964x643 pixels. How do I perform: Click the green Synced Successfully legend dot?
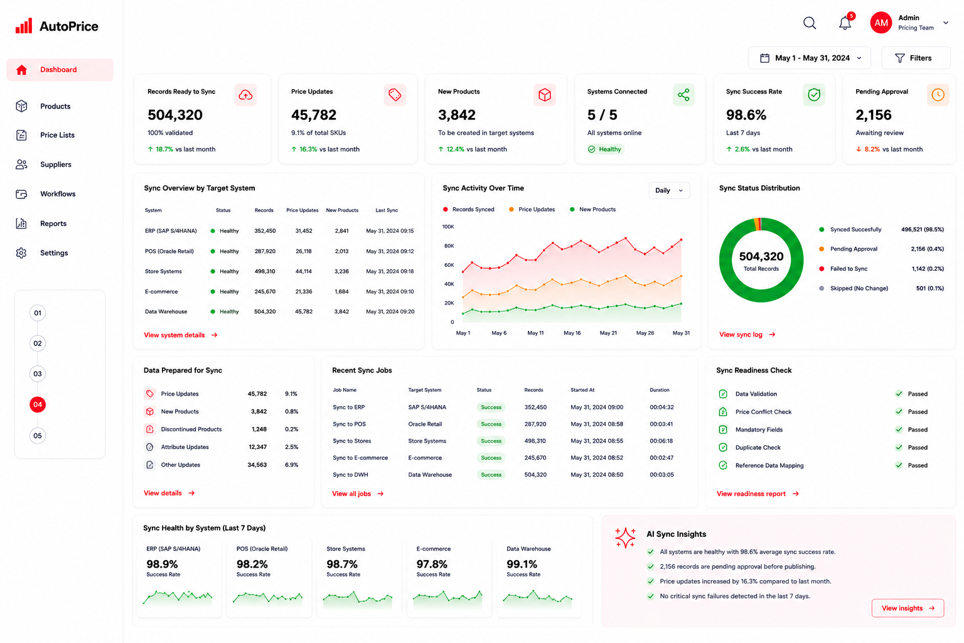coord(822,230)
